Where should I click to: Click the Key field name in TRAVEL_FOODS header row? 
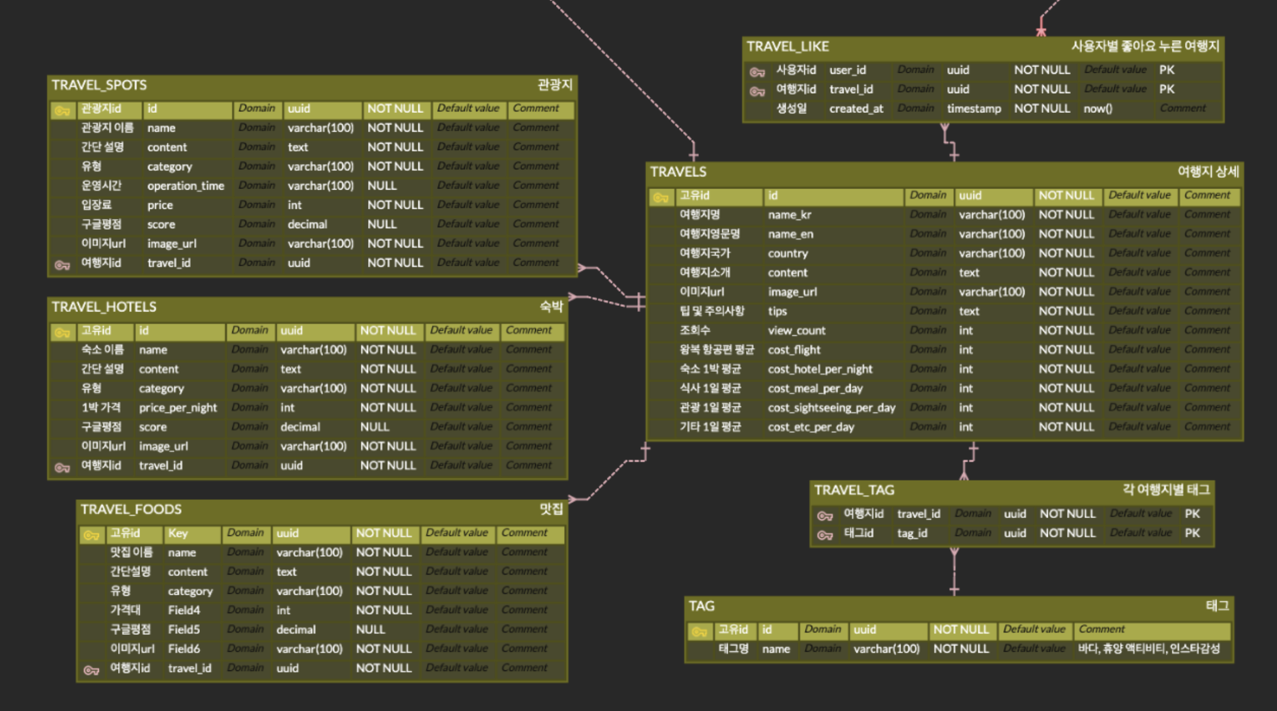pos(178,533)
